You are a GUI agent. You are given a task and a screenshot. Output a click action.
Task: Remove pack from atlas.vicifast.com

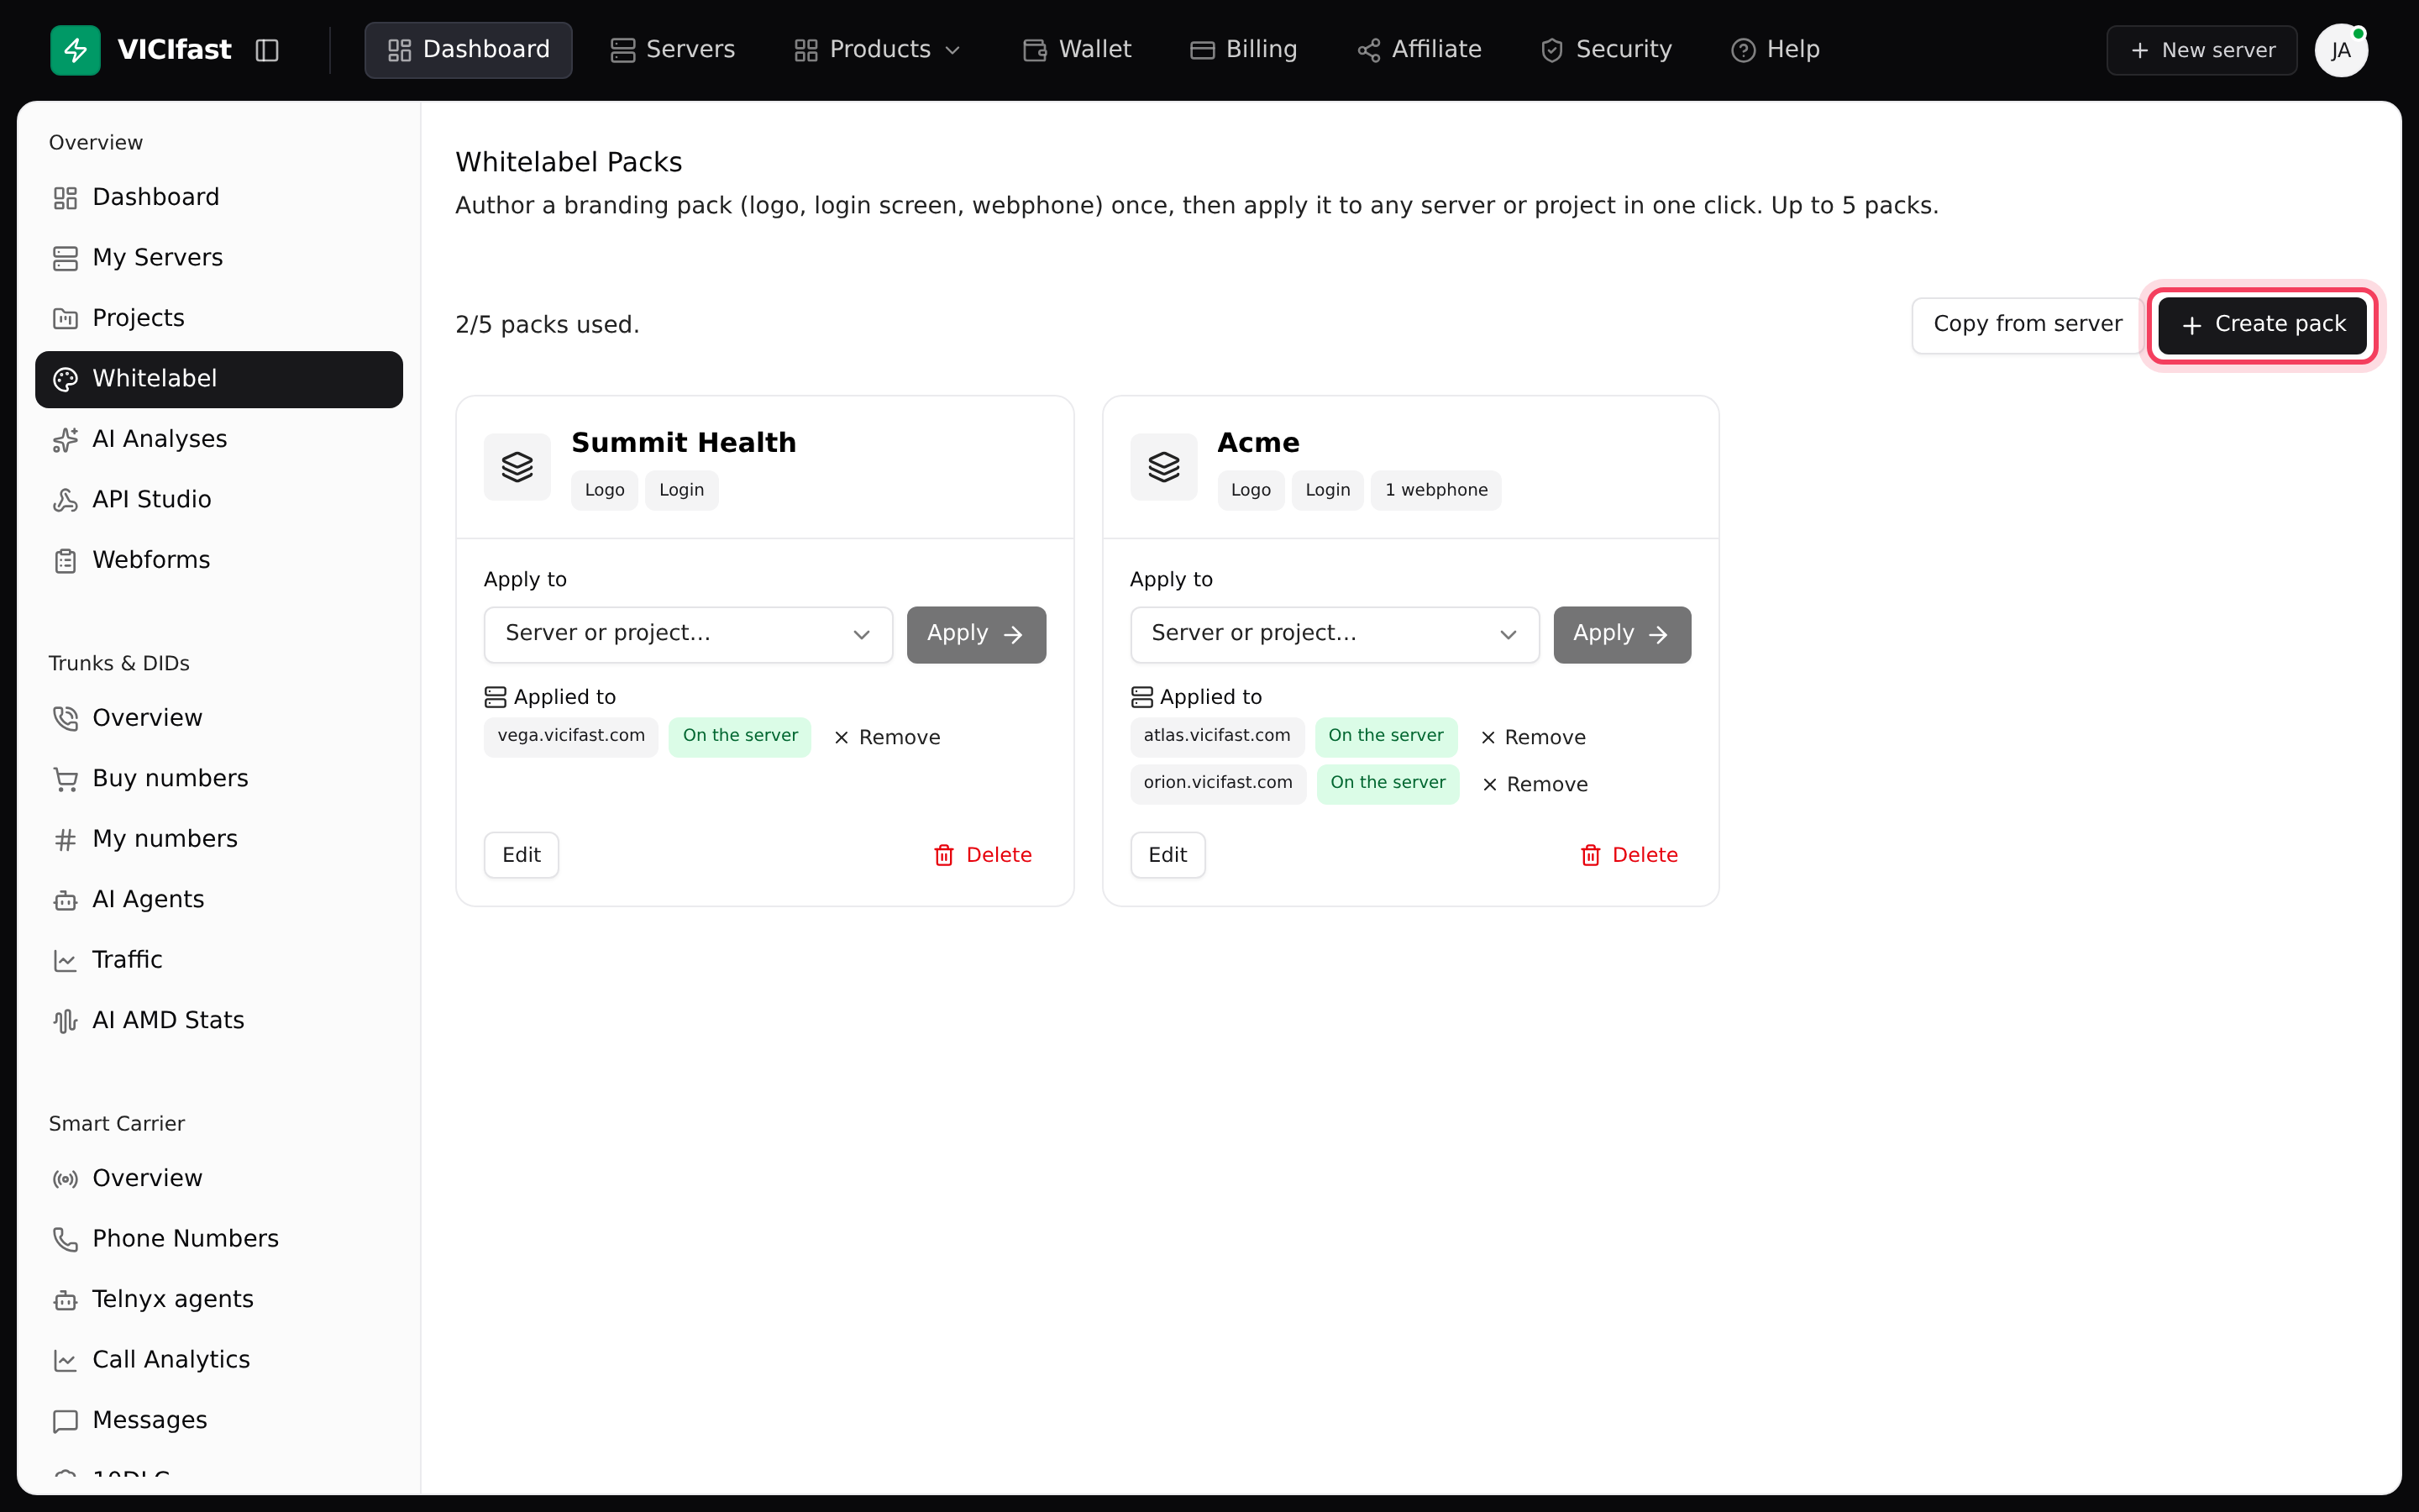coord(1534,737)
